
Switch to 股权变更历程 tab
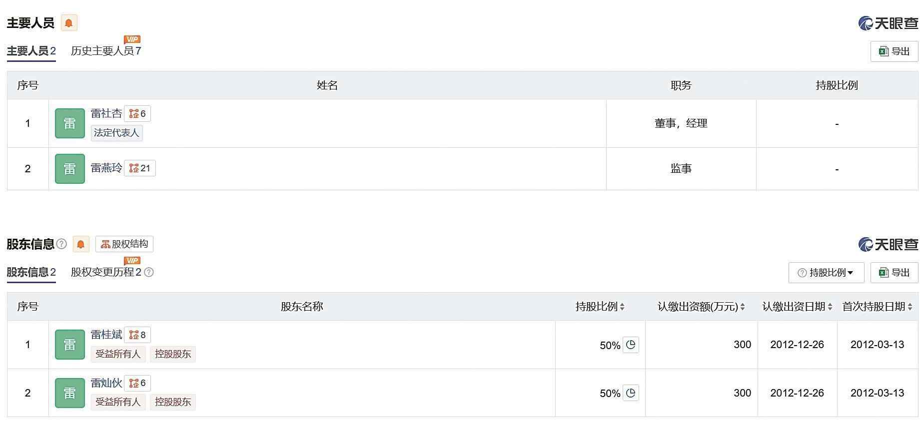(x=106, y=272)
